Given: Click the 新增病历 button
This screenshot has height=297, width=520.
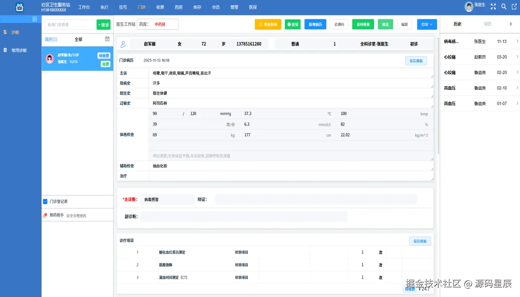Looking at the screenshot, I should tap(315, 25).
